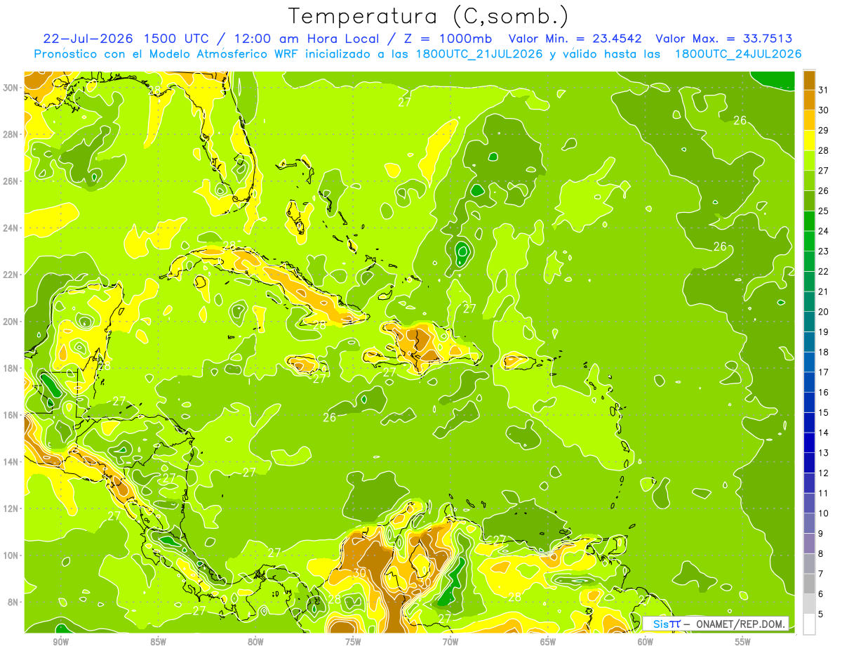Click valid-until time "1800UTC_24JUL2026"
This screenshot has width=842, height=651.
point(738,54)
